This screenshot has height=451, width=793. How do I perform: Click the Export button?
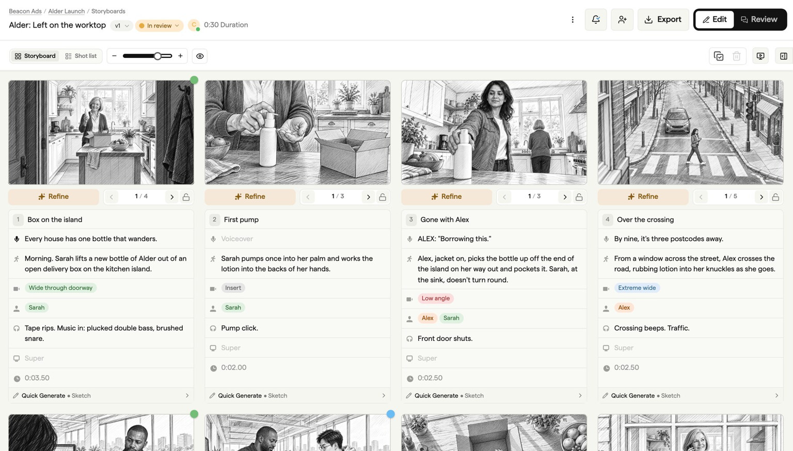[663, 20]
